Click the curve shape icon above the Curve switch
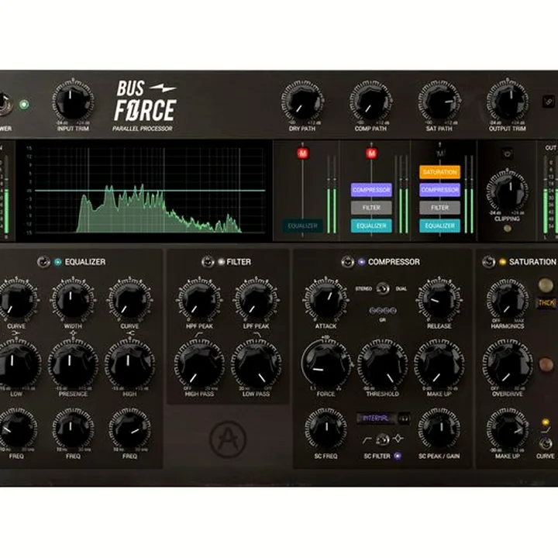Screen dimensions: 558x558 coord(545,431)
